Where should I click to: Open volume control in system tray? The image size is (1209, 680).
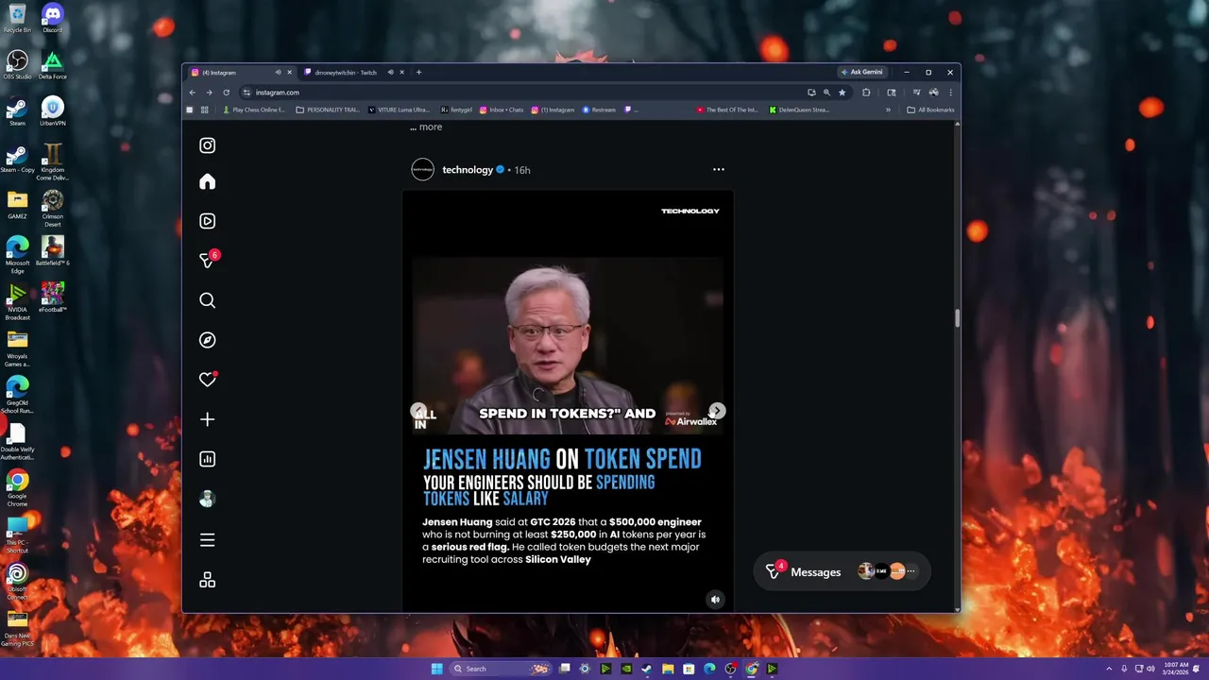pos(1149,669)
